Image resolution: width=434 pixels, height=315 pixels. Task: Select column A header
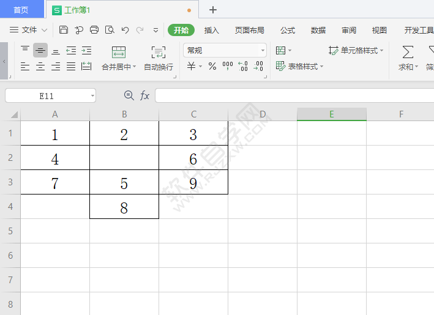coord(55,114)
